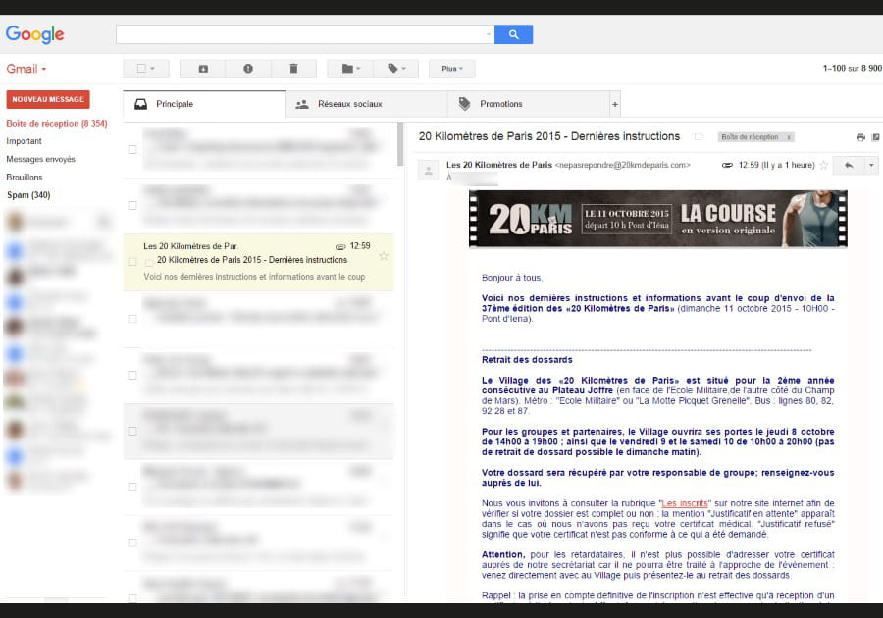Click the Promotions tag icon
This screenshot has width=883, height=618.
(x=465, y=104)
